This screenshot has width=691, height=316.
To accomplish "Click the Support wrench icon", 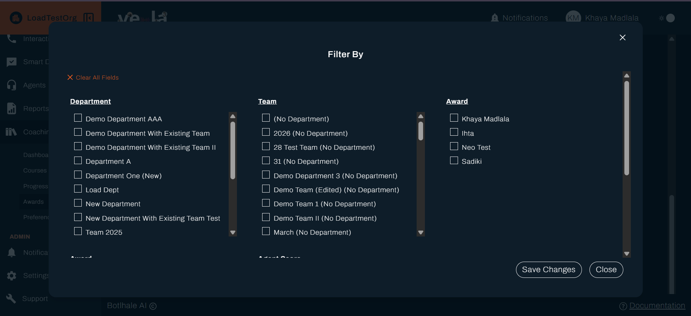I will 12,298.
